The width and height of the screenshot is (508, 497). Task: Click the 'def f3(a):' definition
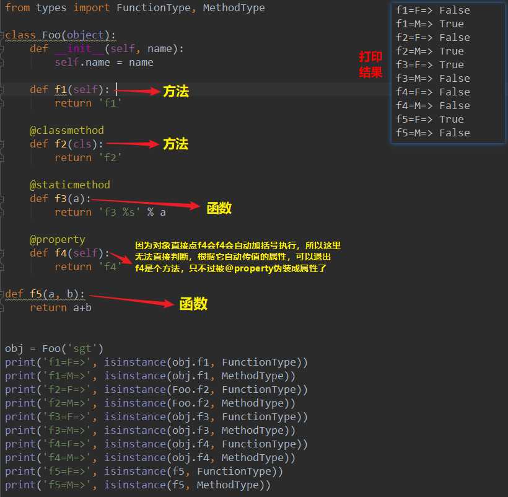coord(60,198)
